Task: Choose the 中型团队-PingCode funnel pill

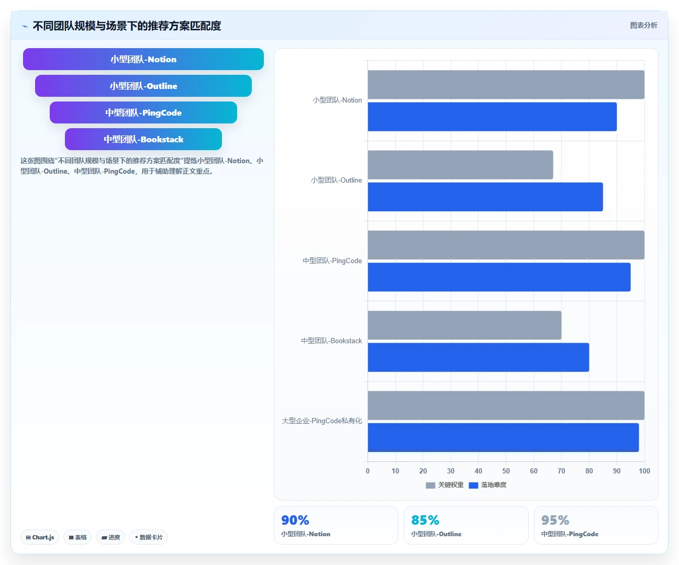Action: coord(143,112)
